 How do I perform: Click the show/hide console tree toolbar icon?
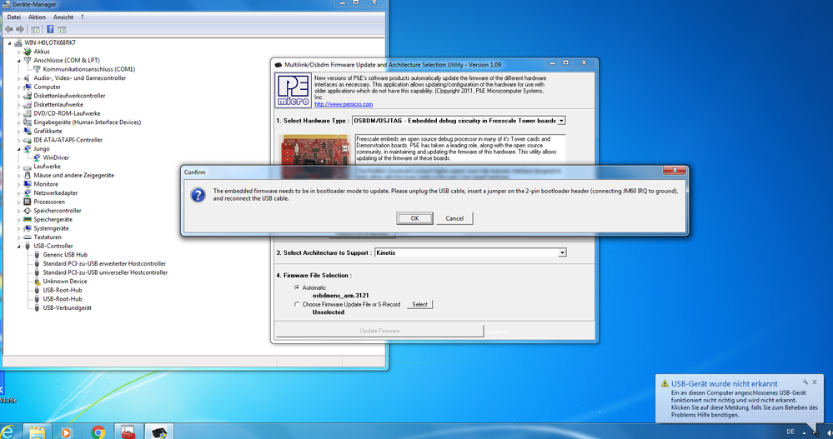35,29
